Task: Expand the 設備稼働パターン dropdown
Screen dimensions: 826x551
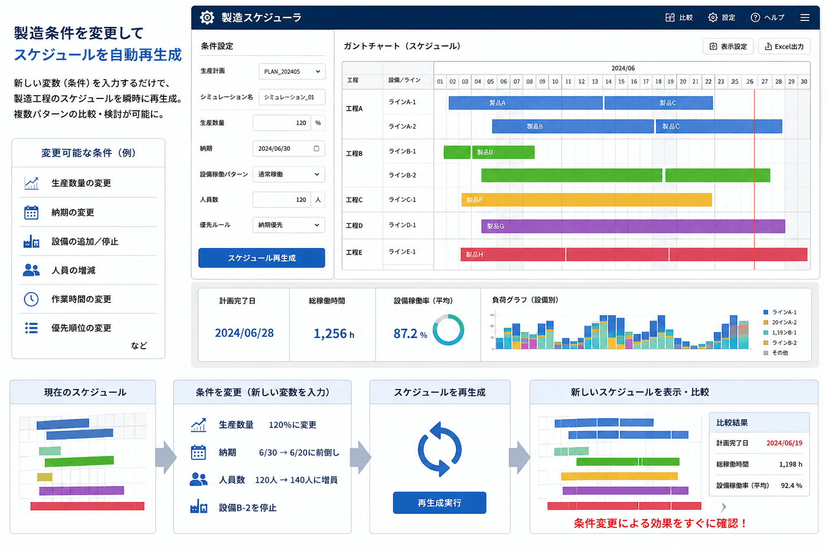Action: (289, 174)
